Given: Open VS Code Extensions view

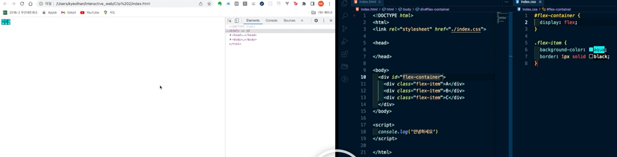Looking at the screenshot, I should pos(345,54).
